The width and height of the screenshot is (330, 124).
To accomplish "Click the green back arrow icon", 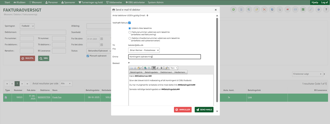I will 233,10.
